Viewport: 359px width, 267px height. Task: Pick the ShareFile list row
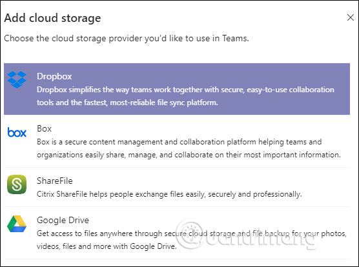177,187
